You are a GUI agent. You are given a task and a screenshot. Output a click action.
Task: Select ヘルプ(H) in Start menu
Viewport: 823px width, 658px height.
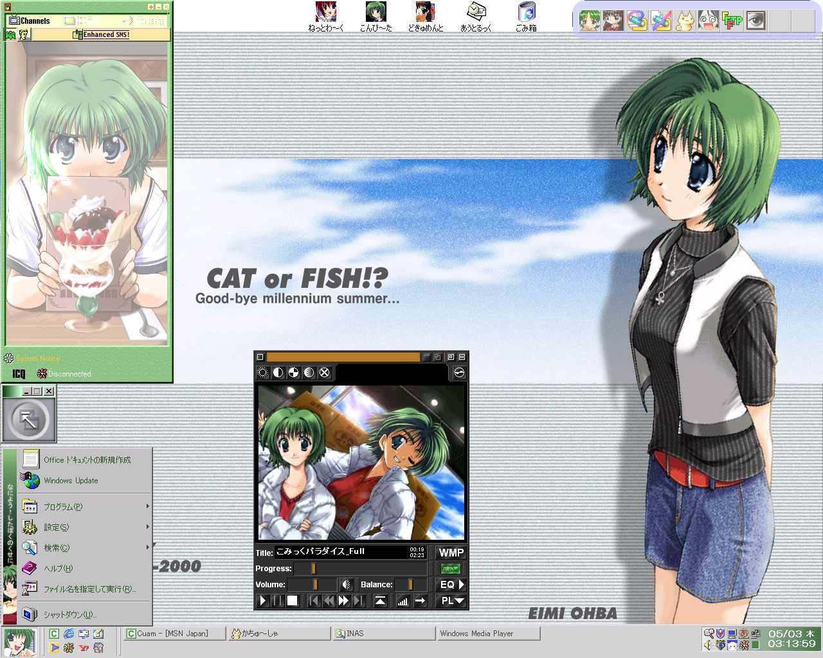(x=85, y=568)
